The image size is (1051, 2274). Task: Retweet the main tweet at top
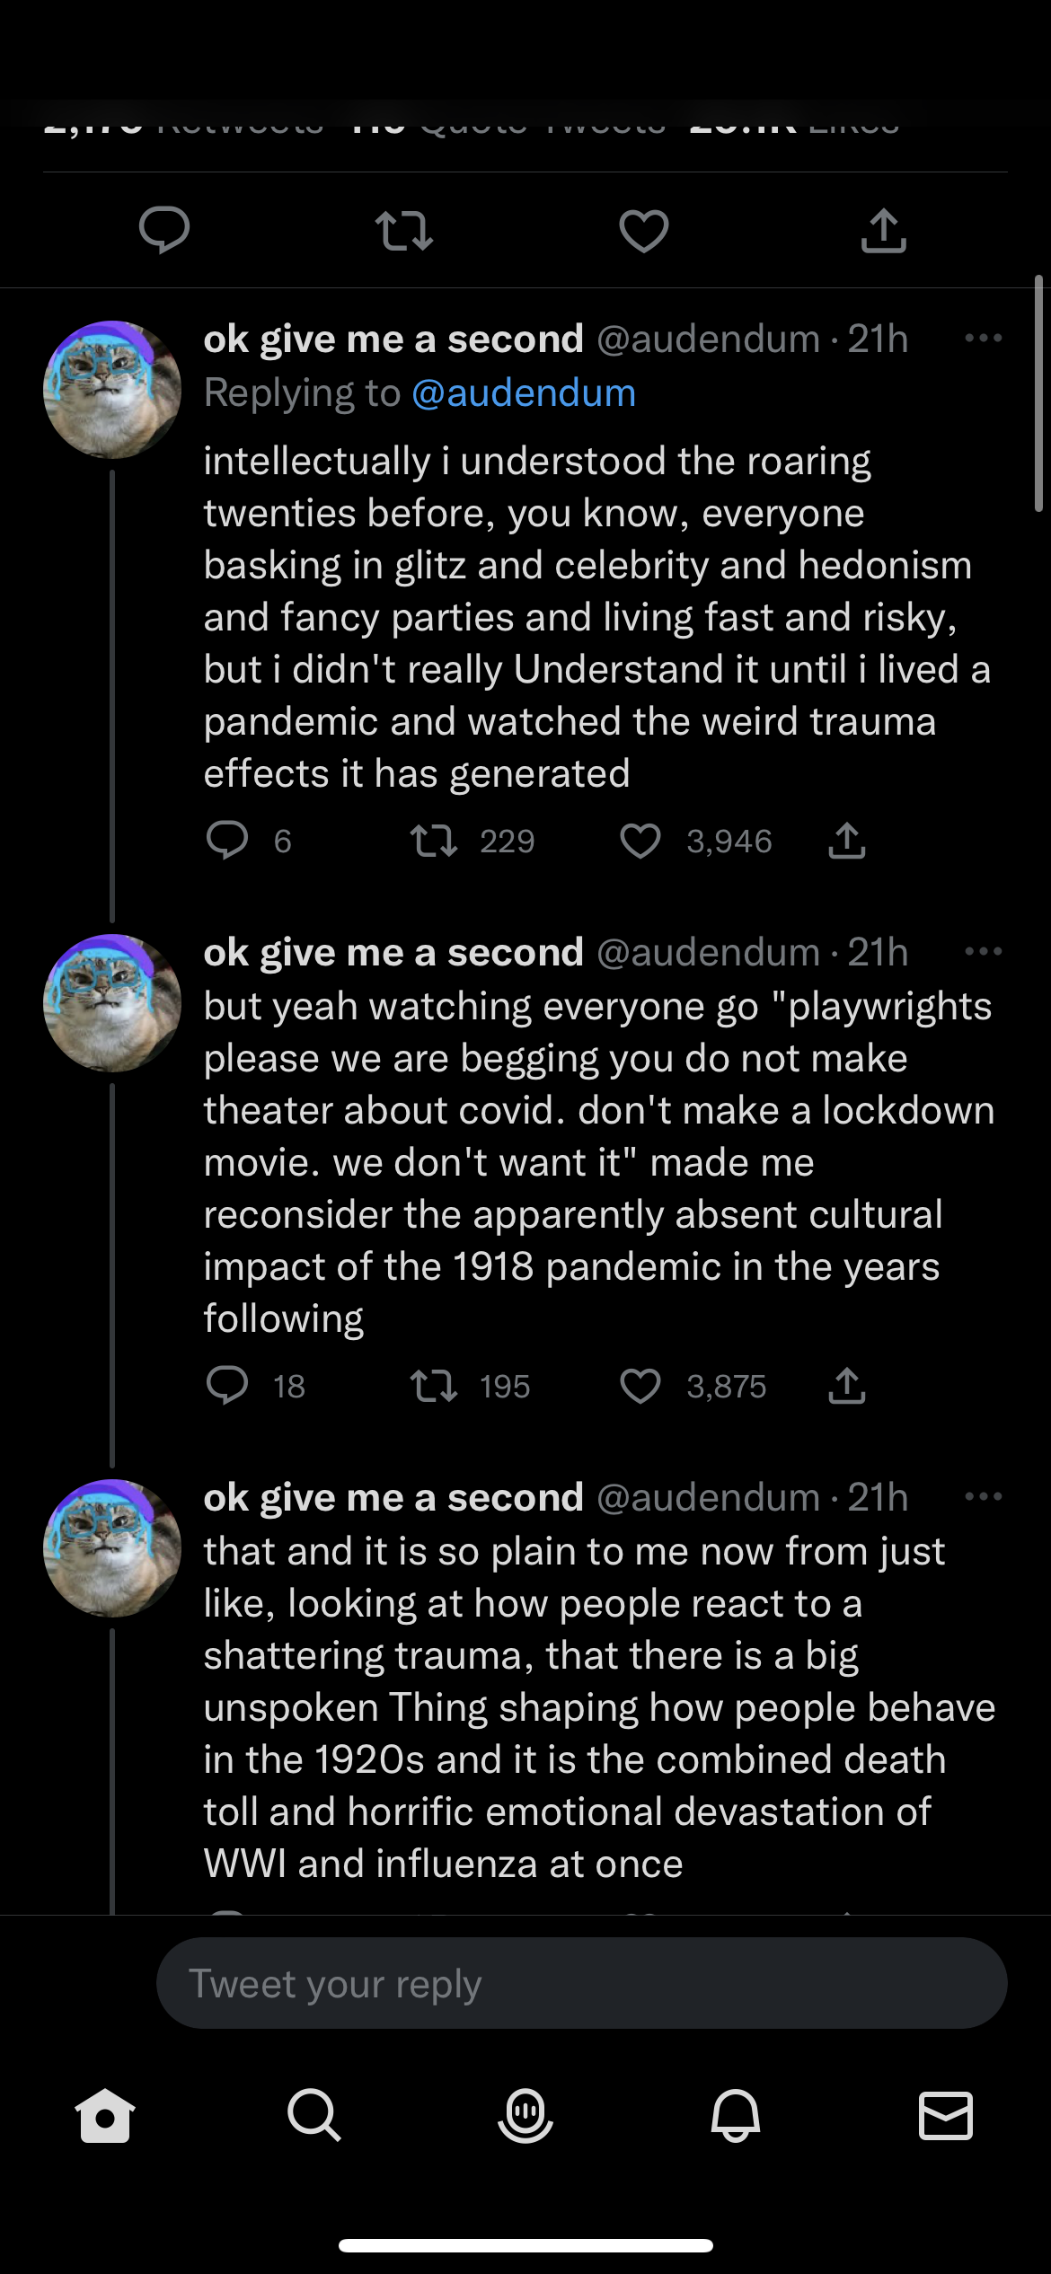pos(404,230)
